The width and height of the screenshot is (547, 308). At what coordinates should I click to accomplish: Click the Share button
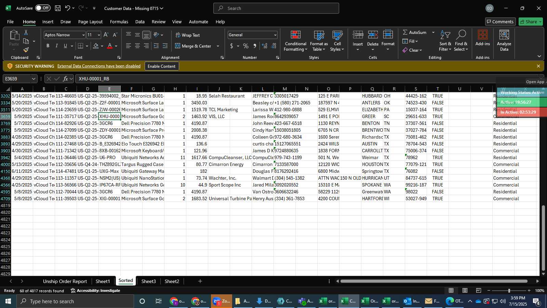click(x=531, y=22)
